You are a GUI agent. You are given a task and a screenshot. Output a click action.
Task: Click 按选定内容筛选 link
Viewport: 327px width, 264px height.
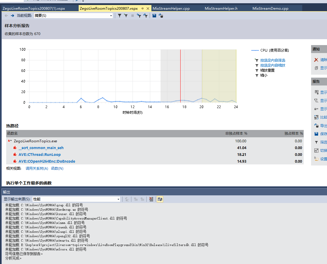(272, 60)
